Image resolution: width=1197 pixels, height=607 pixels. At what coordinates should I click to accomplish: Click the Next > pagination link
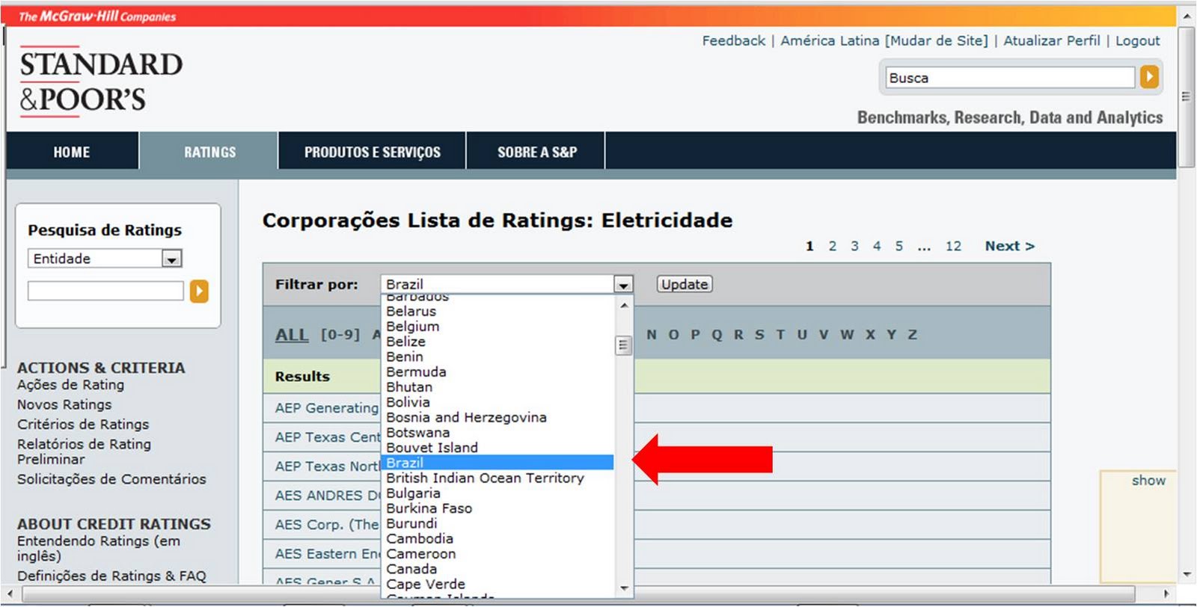(x=1009, y=246)
